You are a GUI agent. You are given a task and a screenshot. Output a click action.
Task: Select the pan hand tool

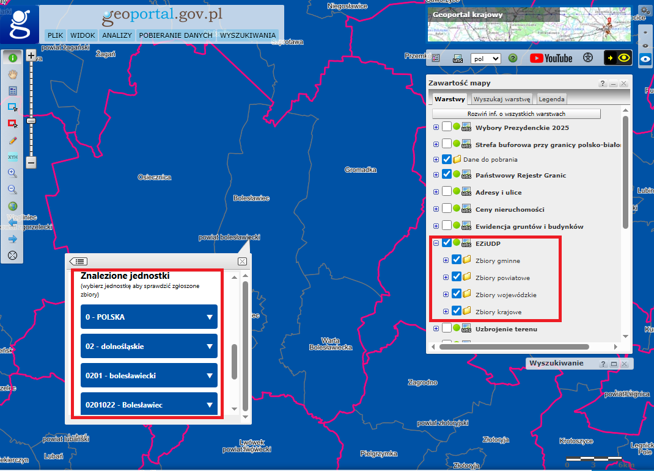point(12,74)
